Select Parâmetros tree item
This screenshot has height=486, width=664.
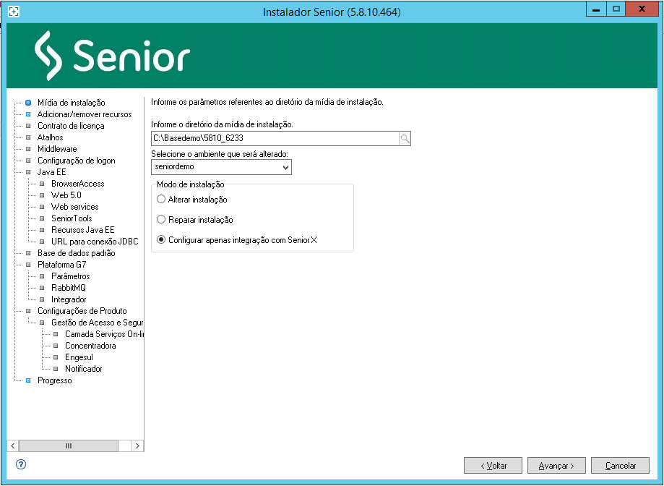(x=70, y=276)
